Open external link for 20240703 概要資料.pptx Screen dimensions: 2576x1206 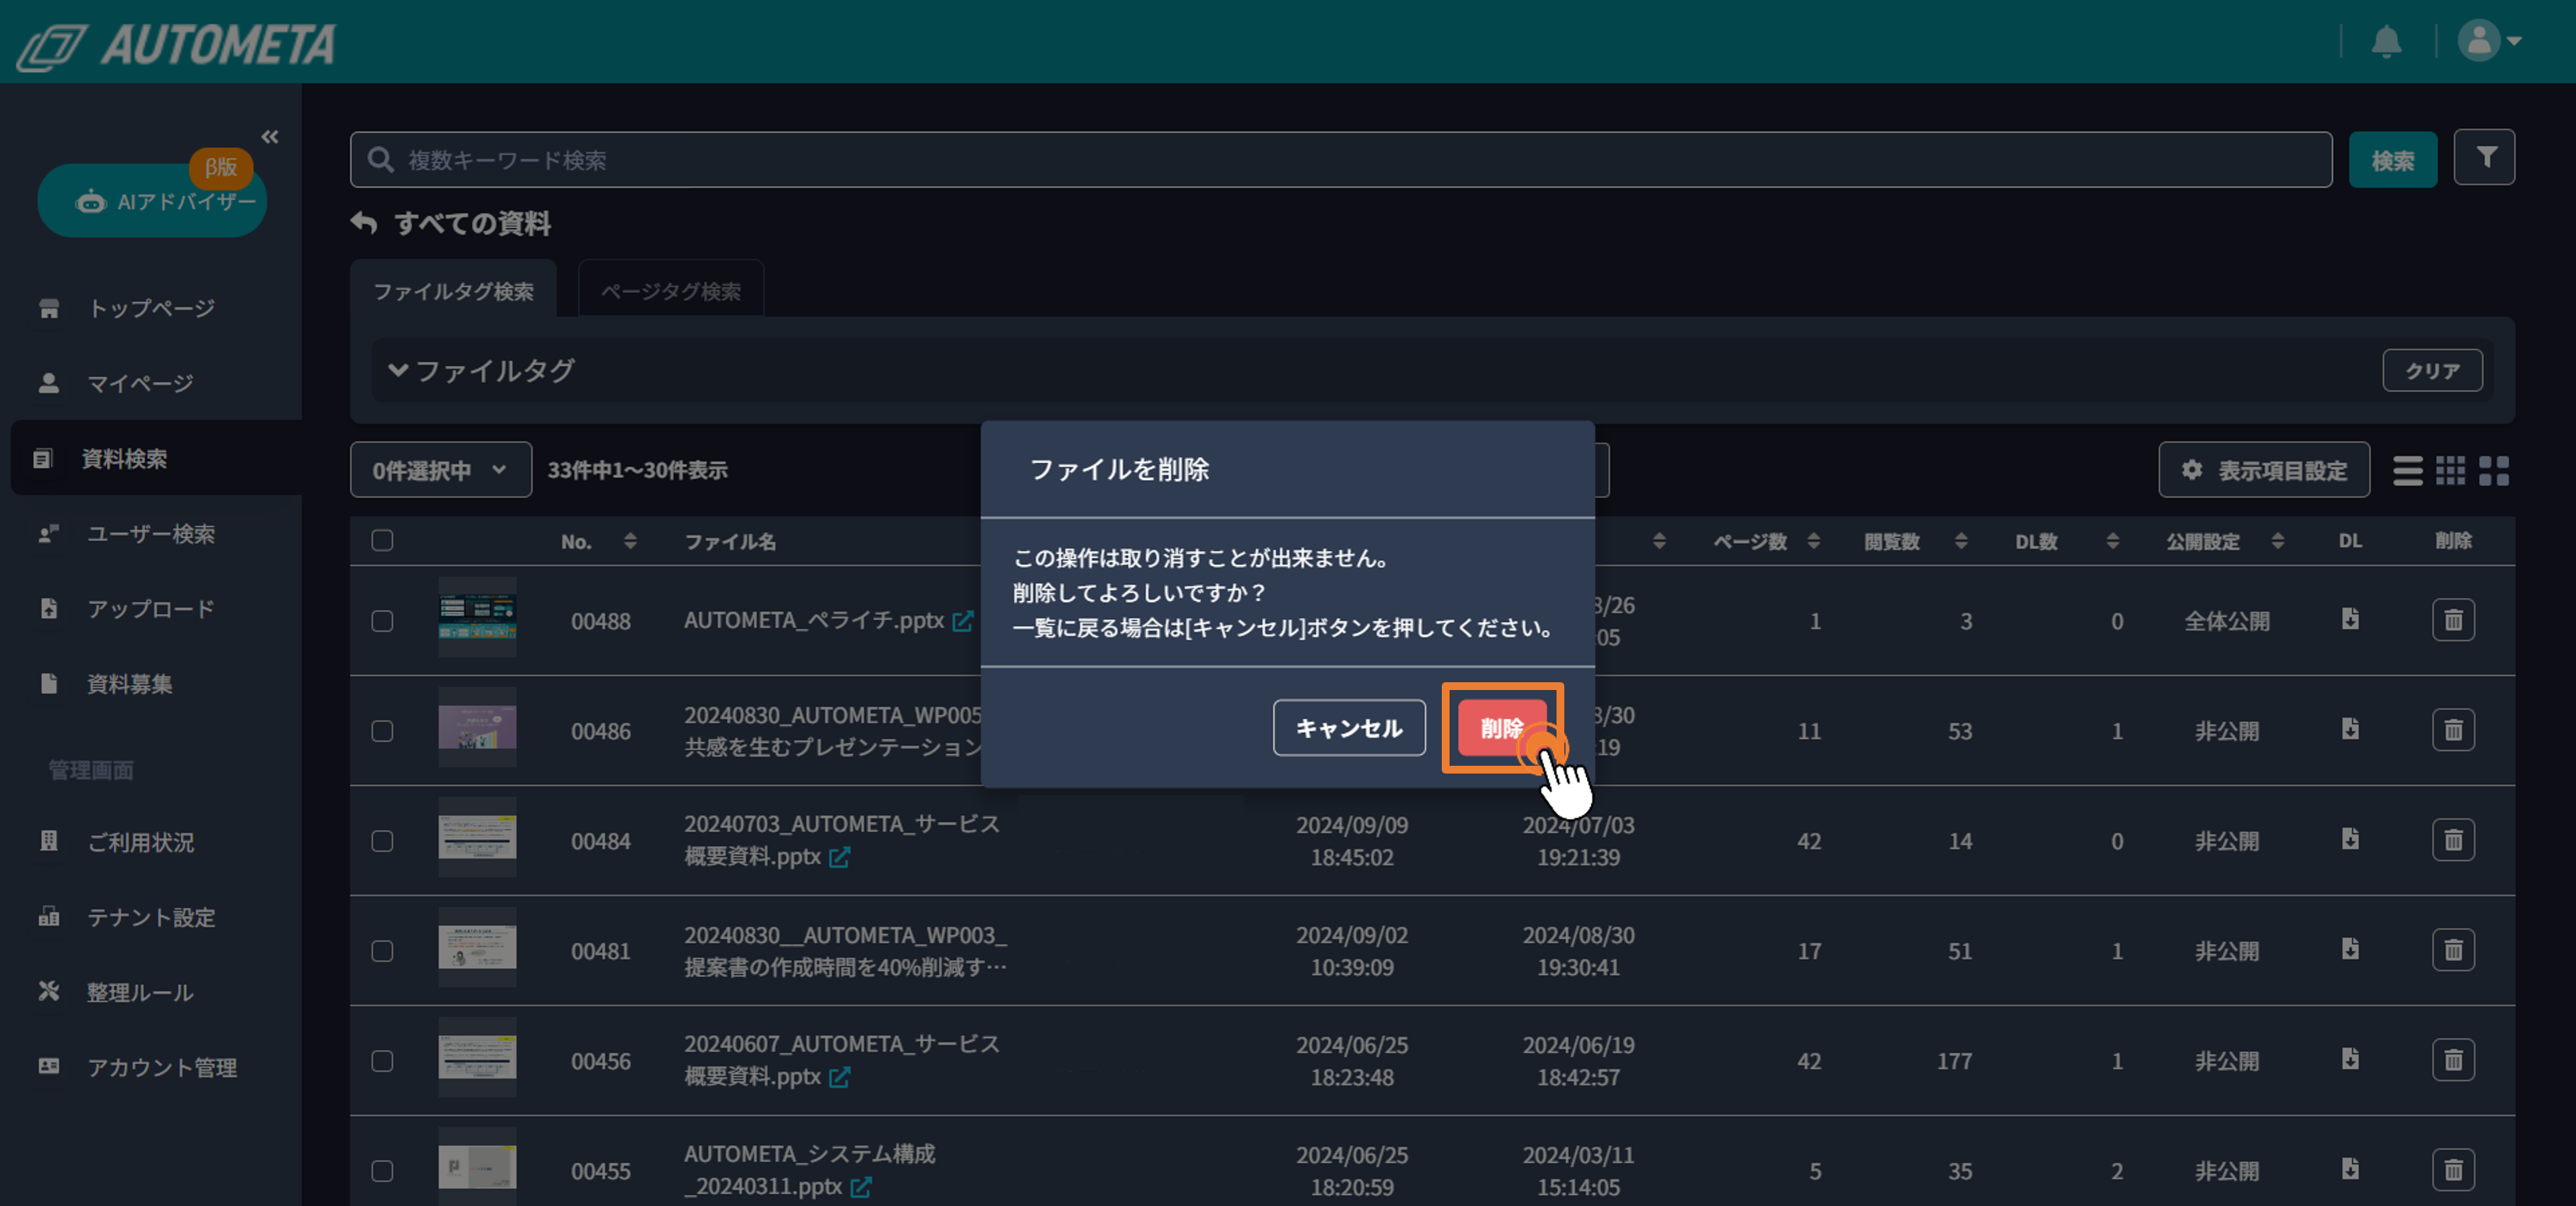839,857
